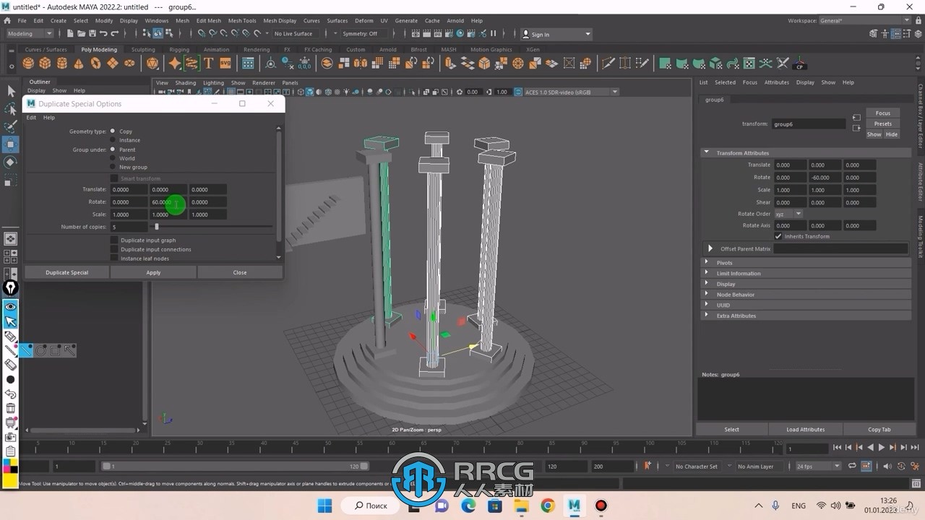Expand the Node Behavior section
Screen dimensions: 925x520
[x=806, y=295]
